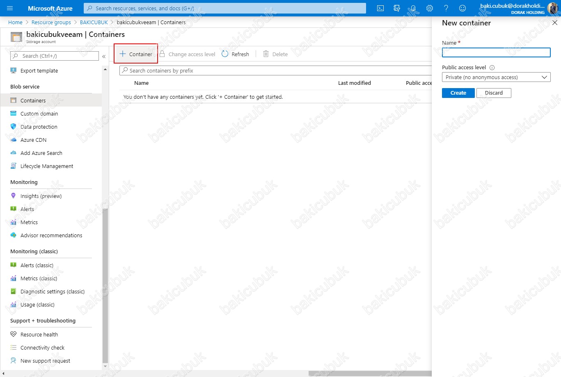Click the Public access level info icon
The width and height of the screenshot is (561, 377).
(x=492, y=68)
